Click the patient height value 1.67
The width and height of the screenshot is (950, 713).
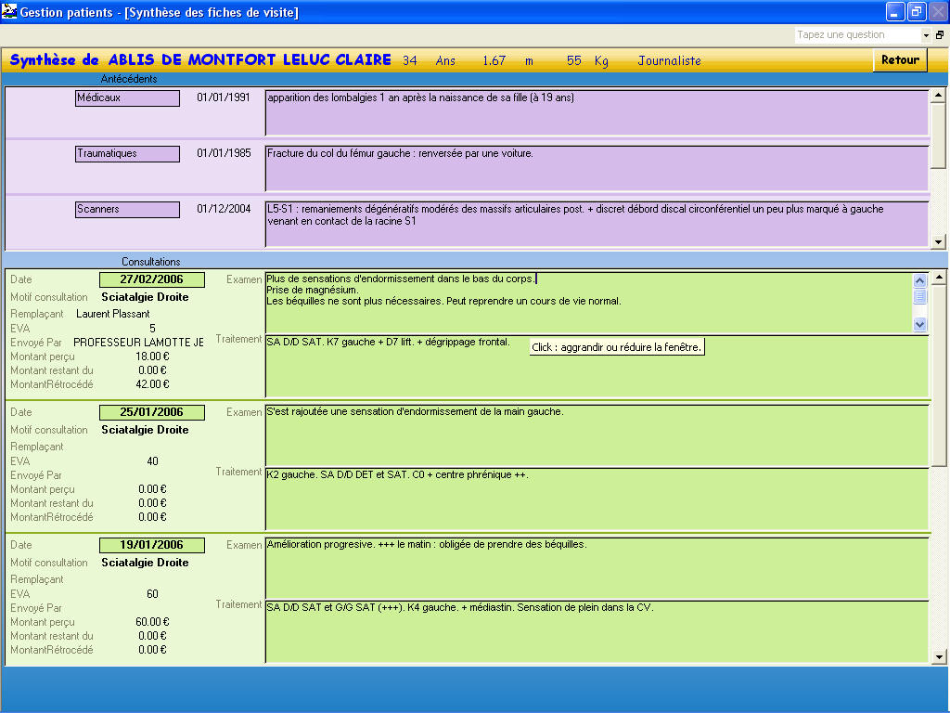[494, 60]
